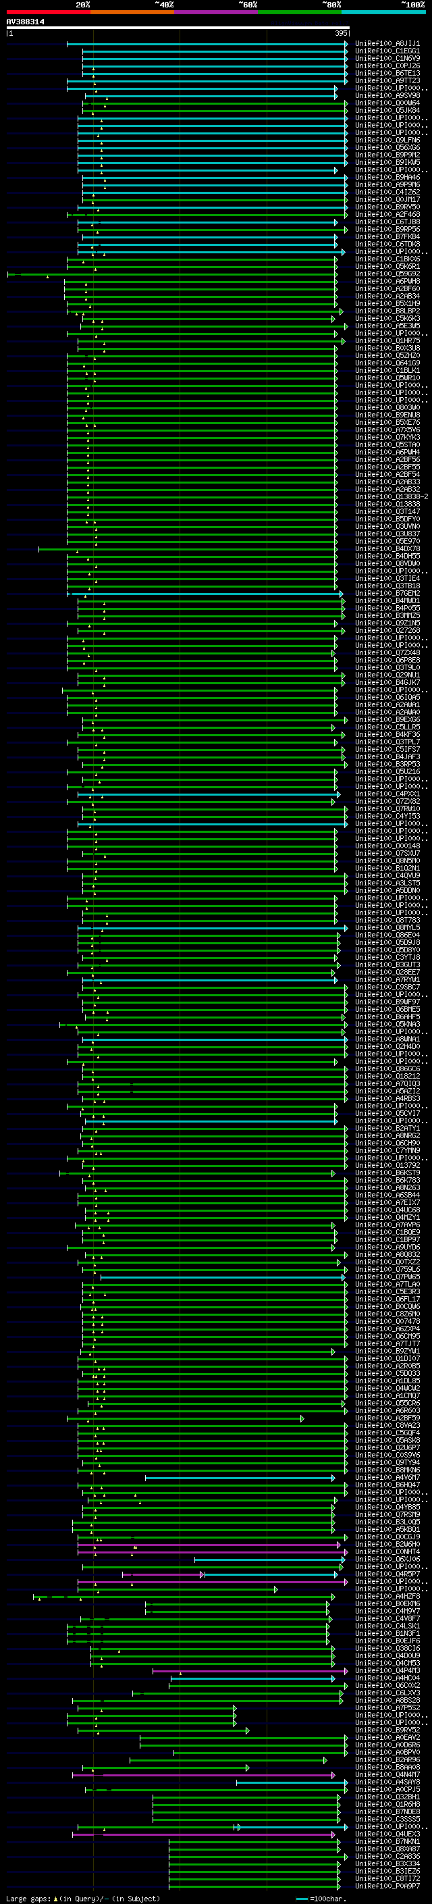Open UniRef100_C4IZ62 entry
This screenshot has height=1904, width=432.
[387, 192]
